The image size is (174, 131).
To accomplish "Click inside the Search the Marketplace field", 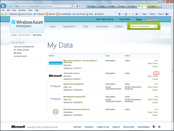I will [x=141, y=27].
